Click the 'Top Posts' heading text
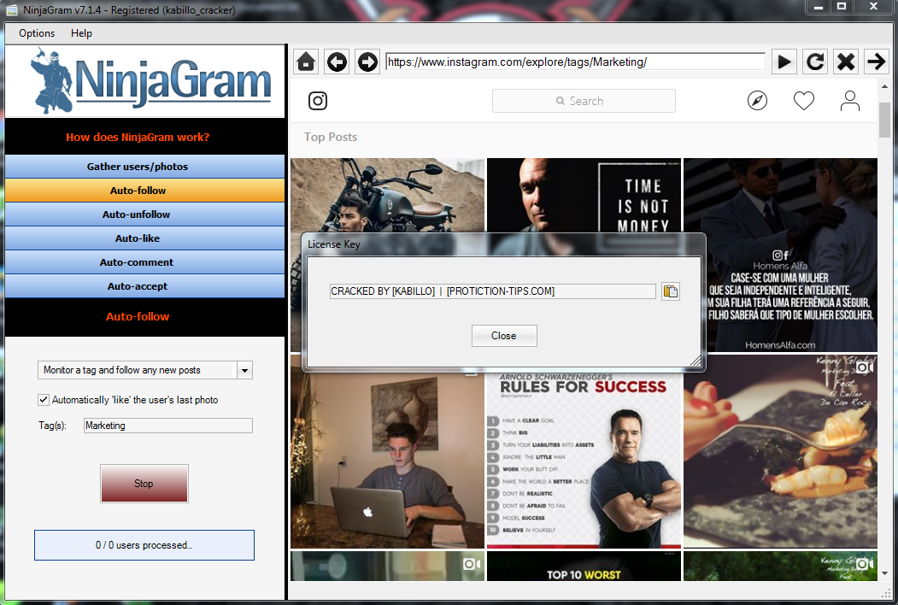 tap(331, 137)
